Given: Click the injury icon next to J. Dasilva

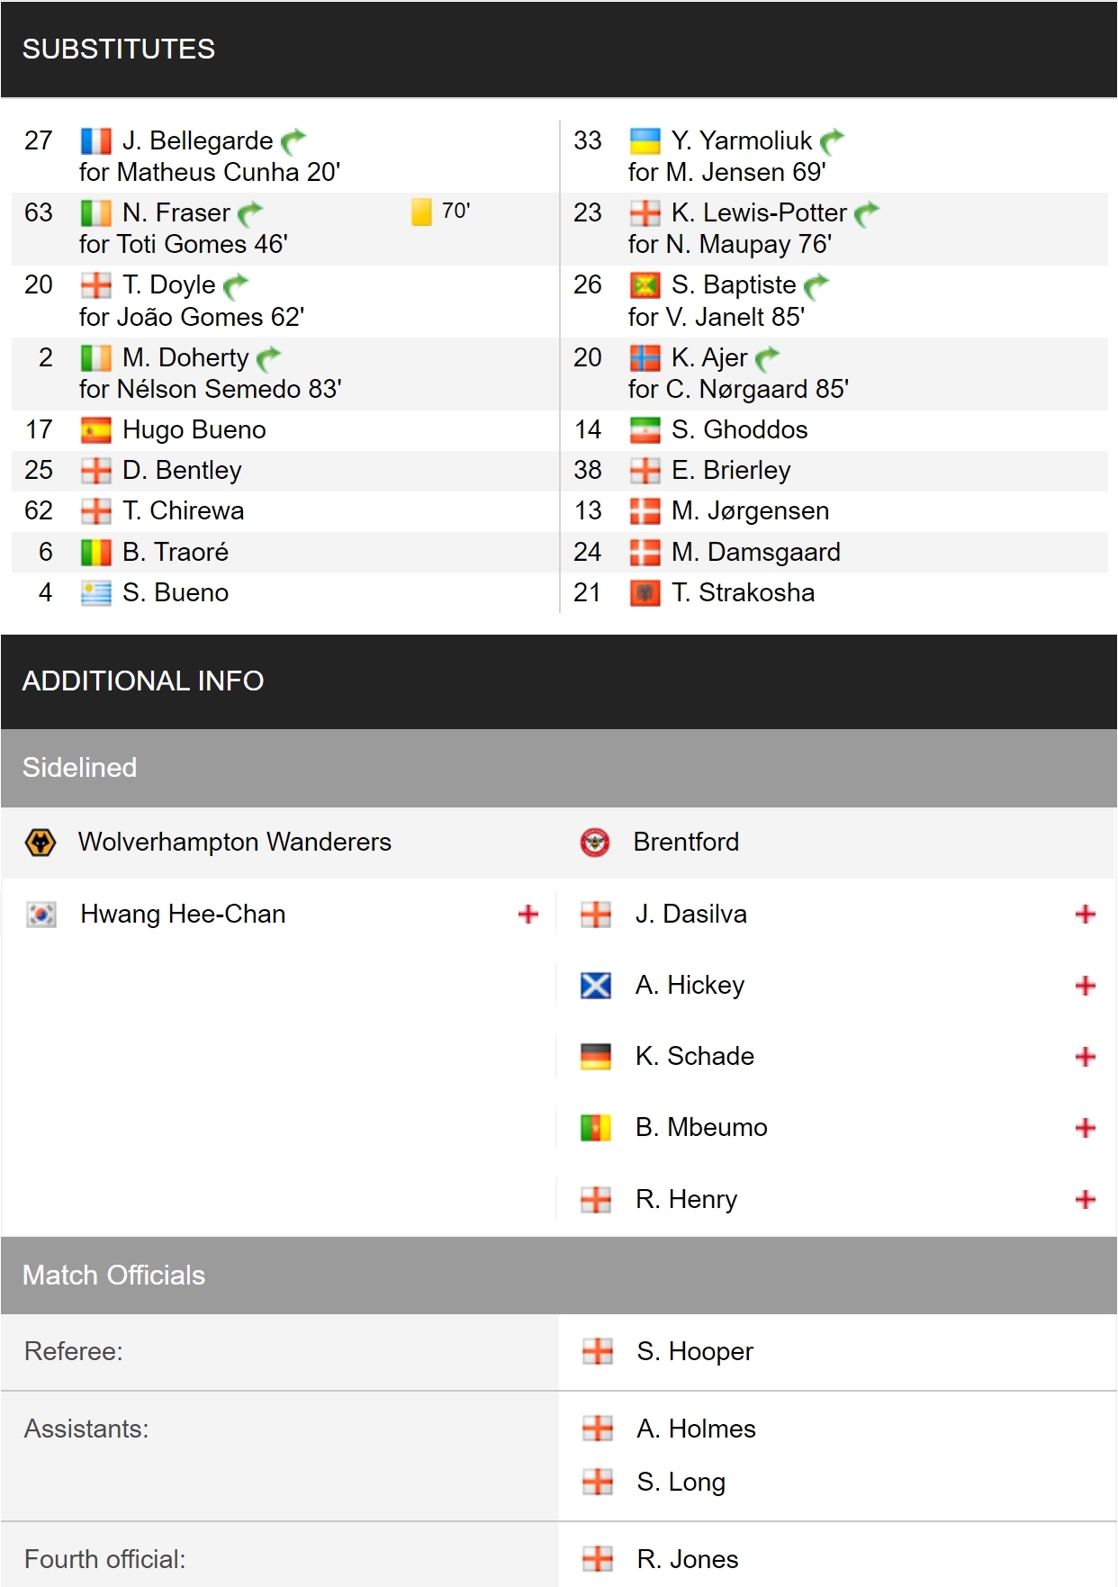Looking at the screenshot, I should [1086, 915].
